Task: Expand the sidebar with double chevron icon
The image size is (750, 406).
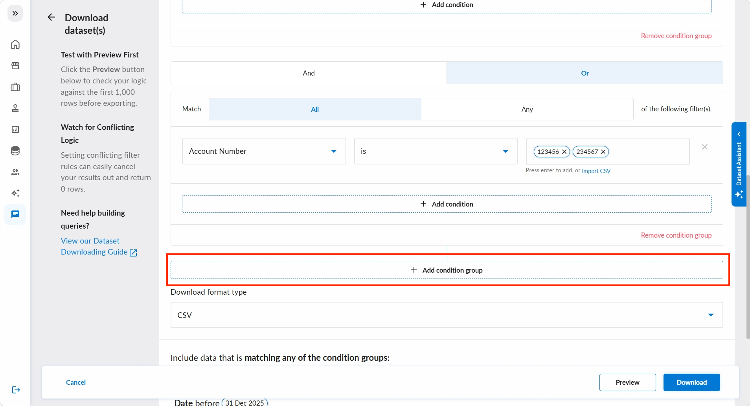Action: coord(15,13)
